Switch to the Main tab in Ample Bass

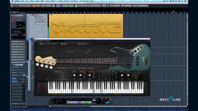(x=41, y=44)
